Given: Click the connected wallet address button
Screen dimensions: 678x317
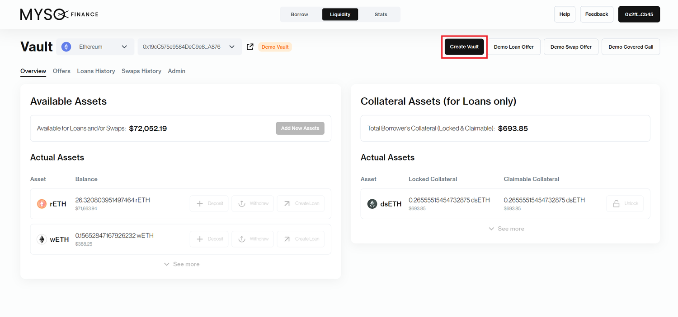Looking at the screenshot, I should 639,14.
